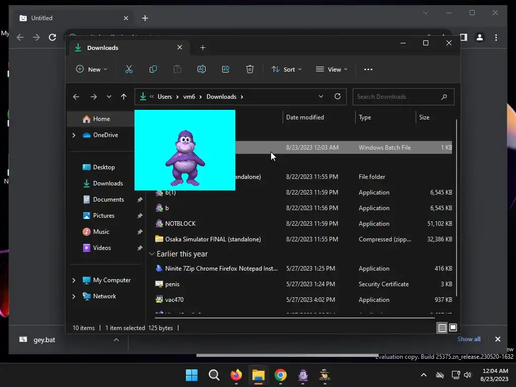Open gey.bat download options chevron
The height and width of the screenshot is (387, 516).
(x=116, y=340)
